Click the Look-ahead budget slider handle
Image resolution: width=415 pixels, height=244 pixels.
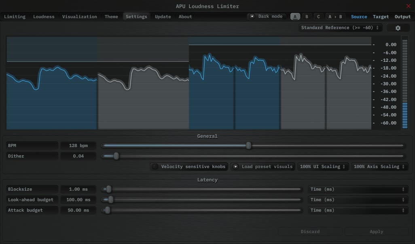pos(111,200)
